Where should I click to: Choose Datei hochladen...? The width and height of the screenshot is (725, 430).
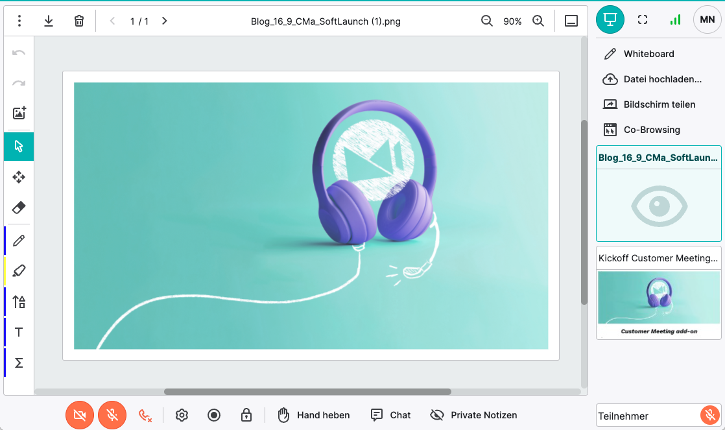652,79
